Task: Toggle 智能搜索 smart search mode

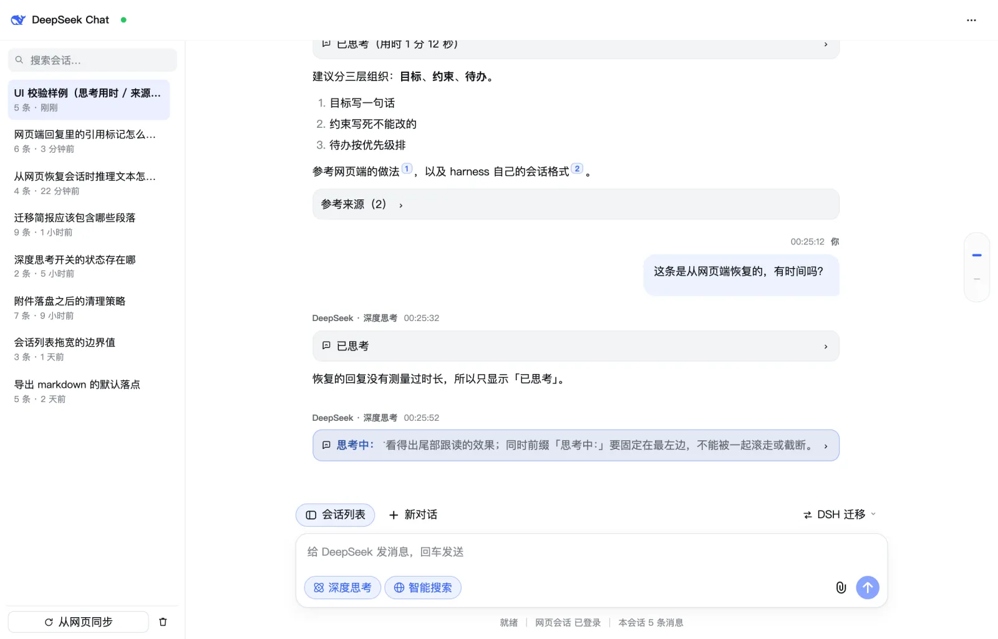Action: tap(423, 587)
